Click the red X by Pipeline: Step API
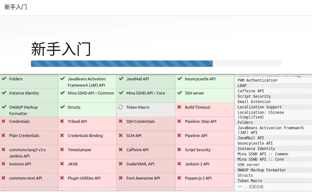Image resolution: width=312 pixels, height=195 pixels. click(x=179, y=121)
